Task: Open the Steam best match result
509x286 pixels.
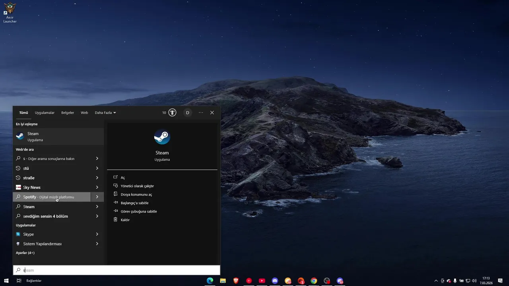Action: pyautogui.click(x=58, y=137)
